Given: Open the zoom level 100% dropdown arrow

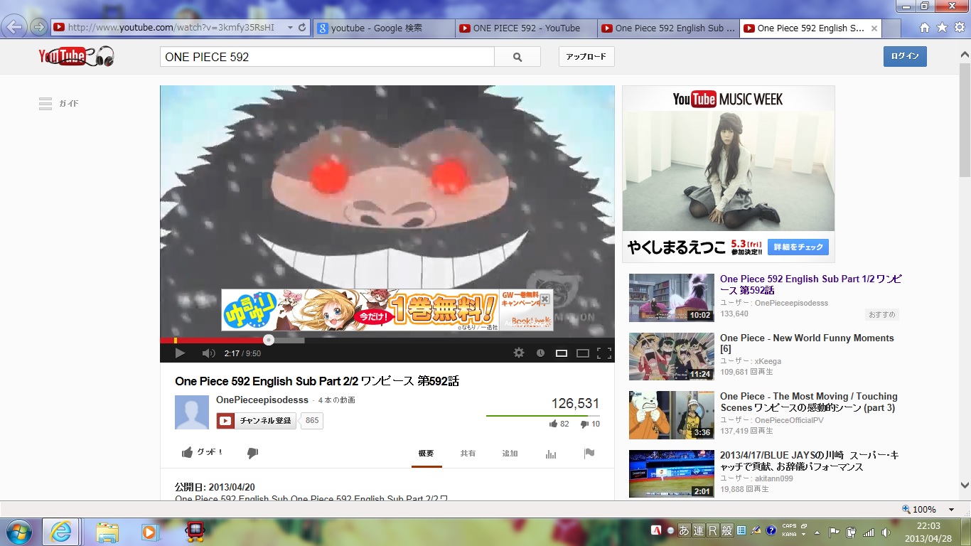Looking at the screenshot, I should pos(951,510).
